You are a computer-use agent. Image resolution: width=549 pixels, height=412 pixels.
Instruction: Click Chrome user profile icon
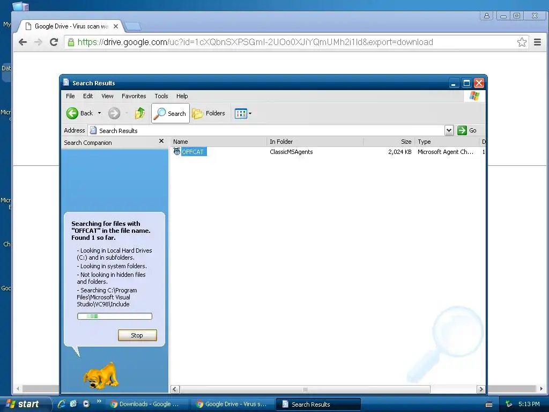[487, 16]
